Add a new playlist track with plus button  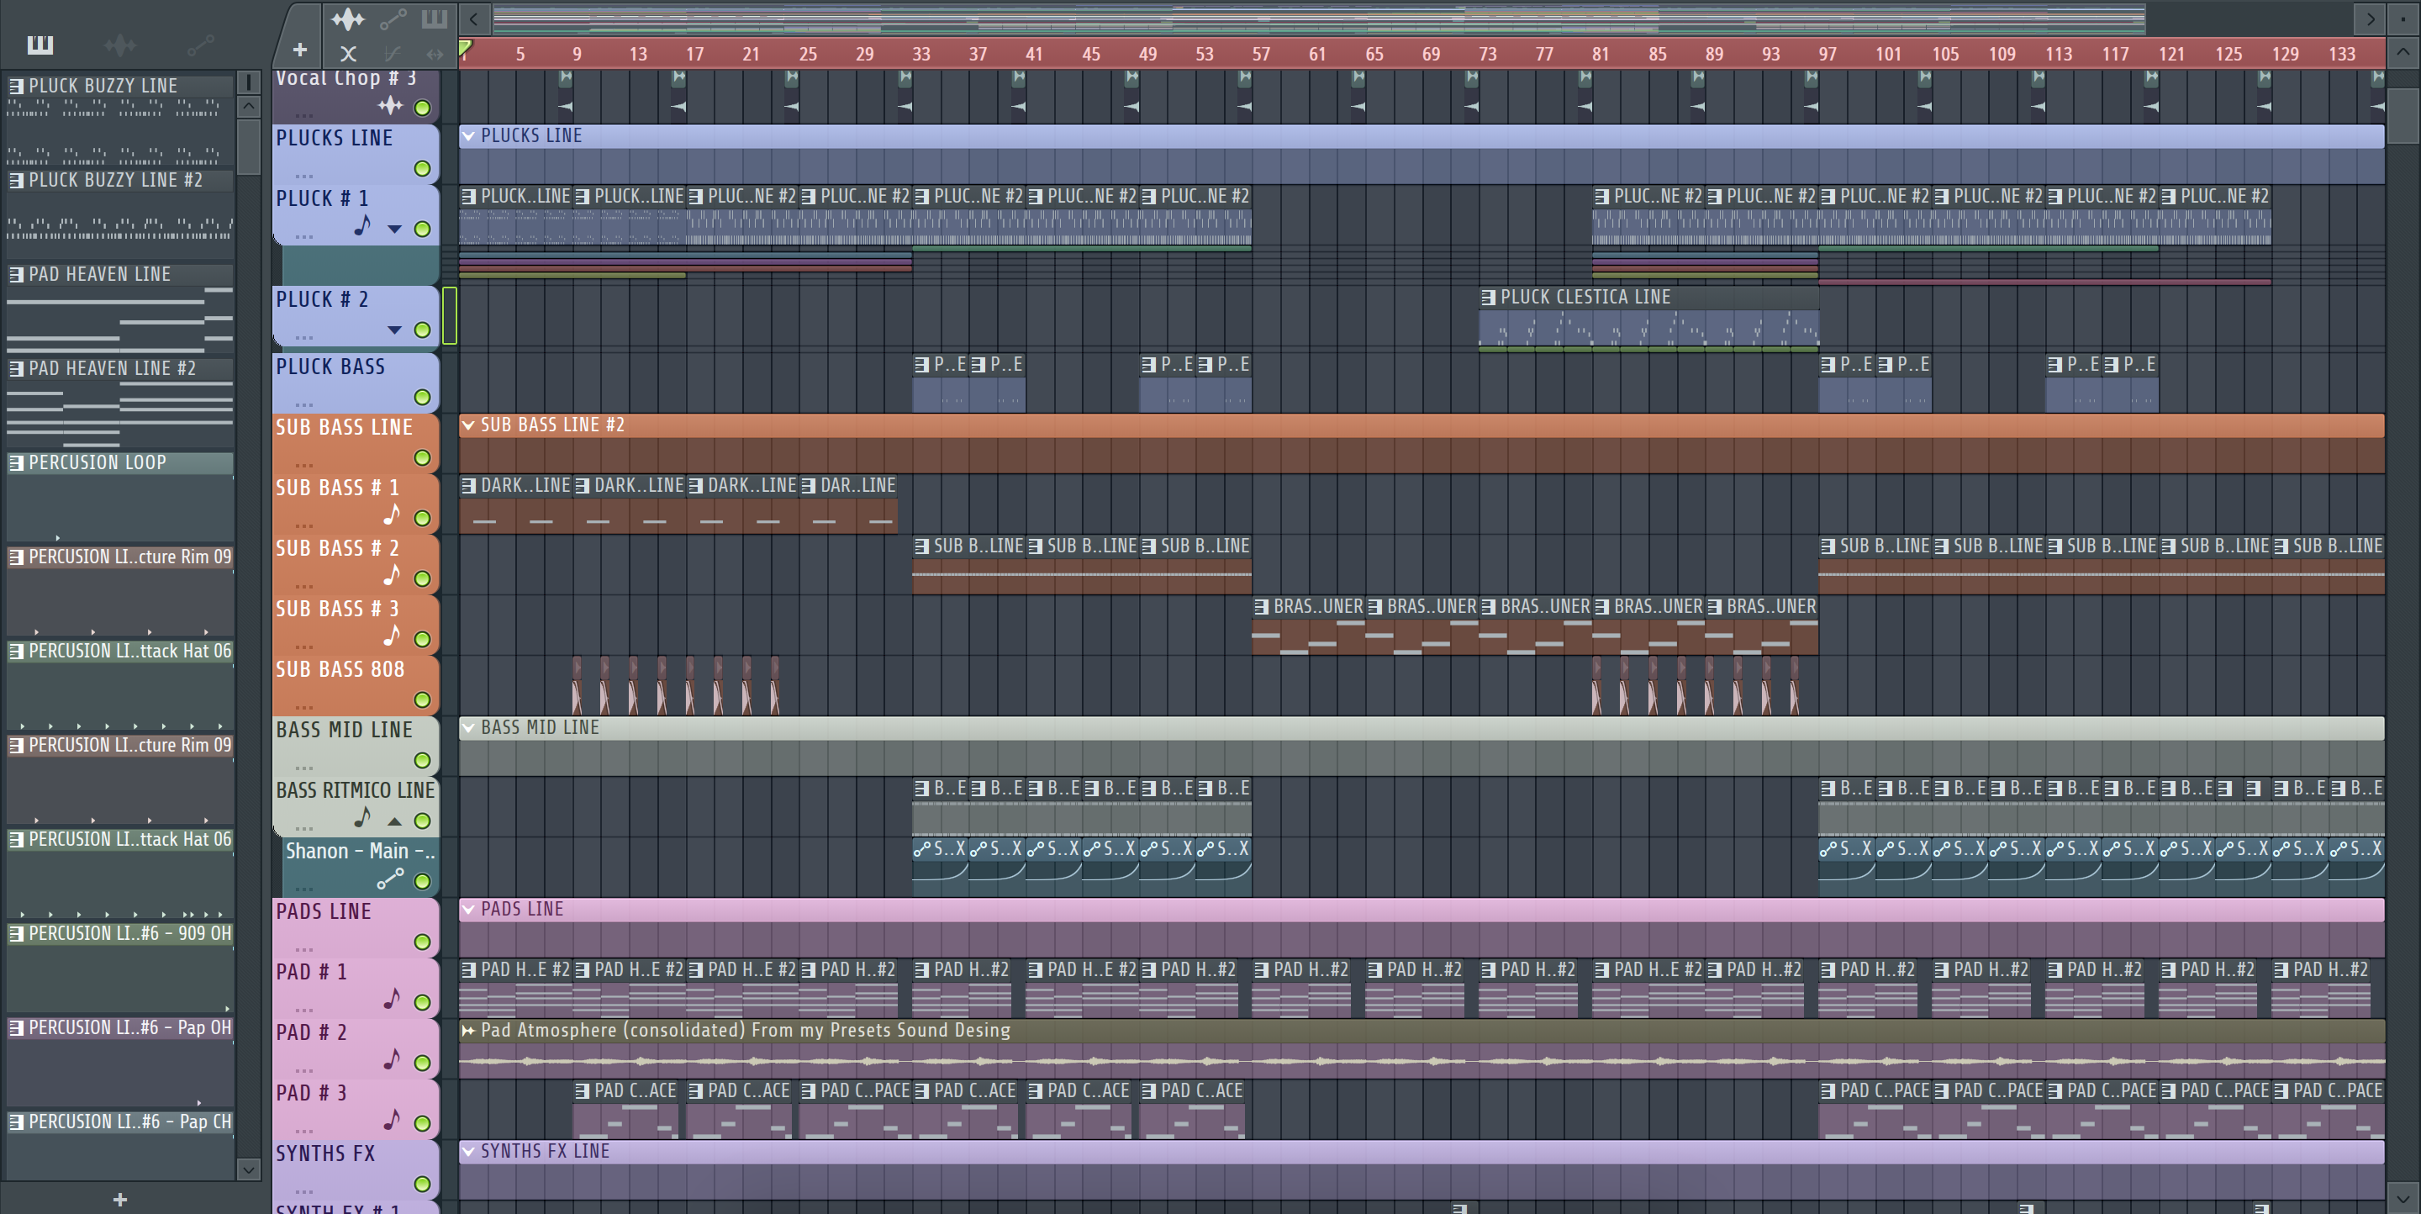pos(300,50)
